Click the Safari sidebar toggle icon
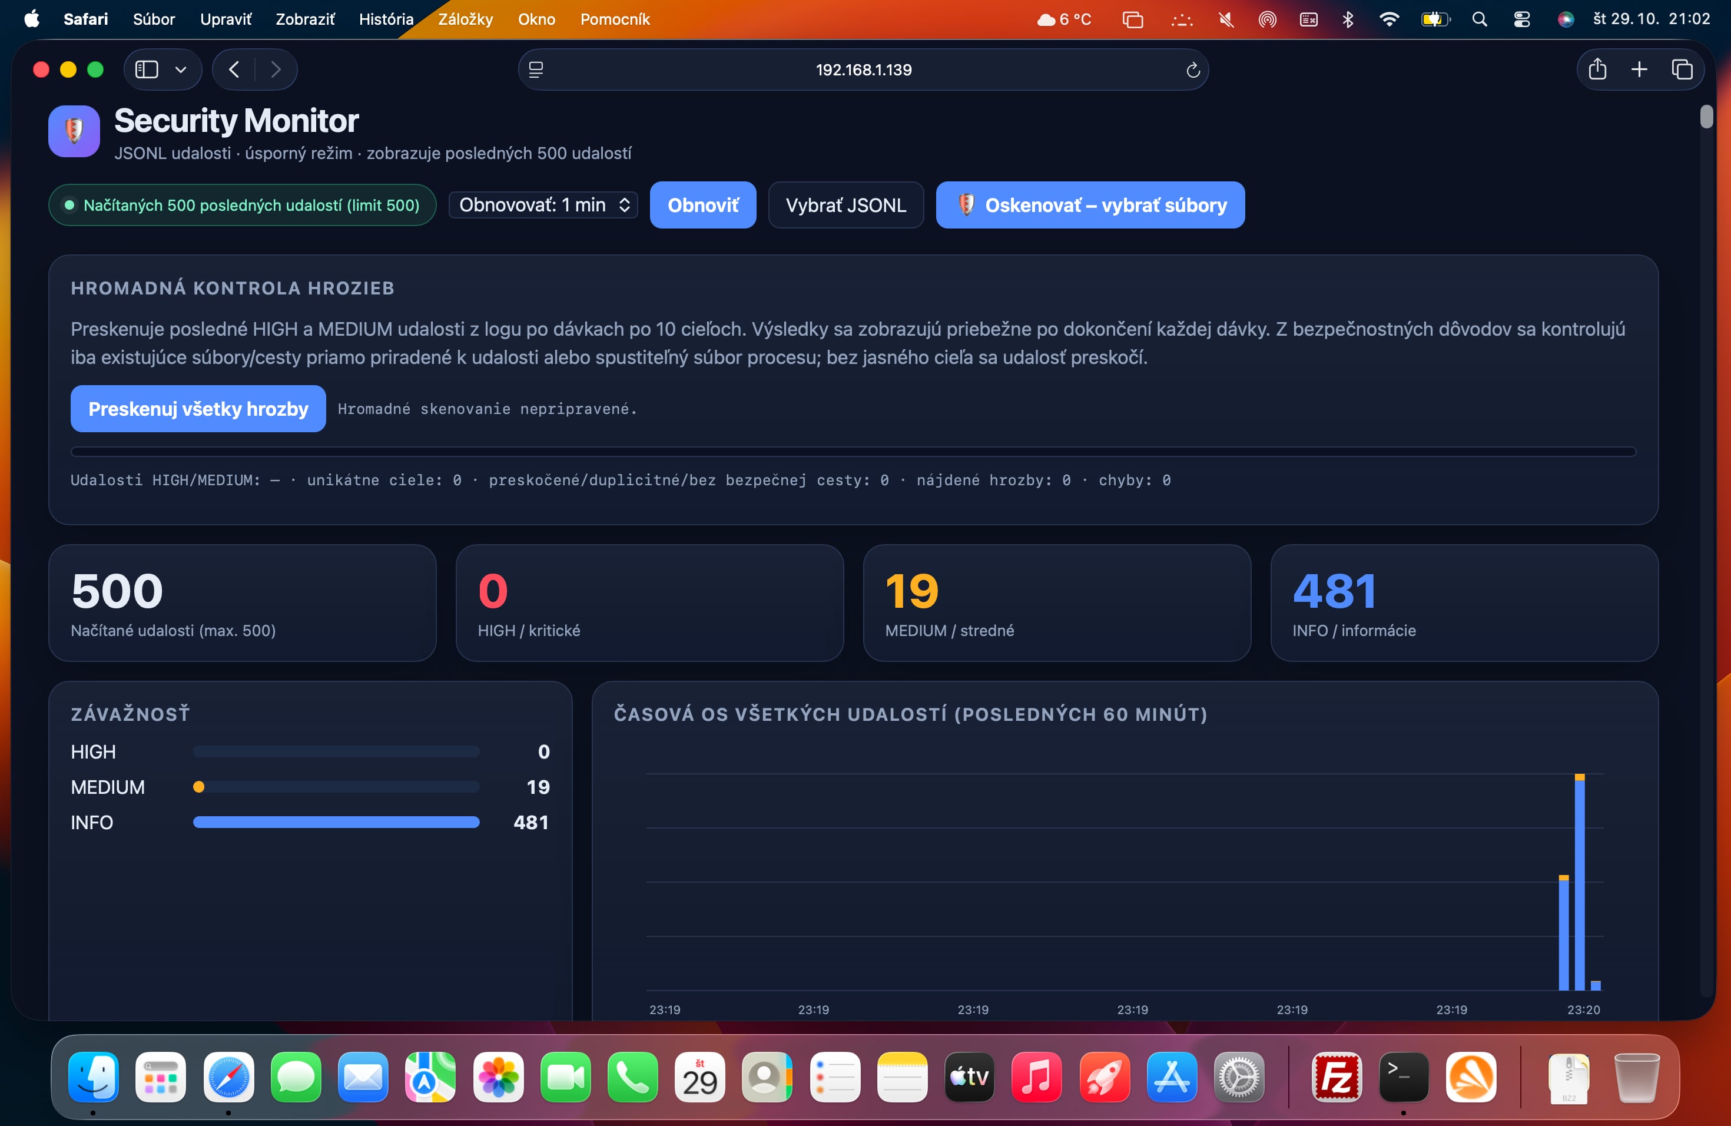The image size is (1731, 1126). 147,70
